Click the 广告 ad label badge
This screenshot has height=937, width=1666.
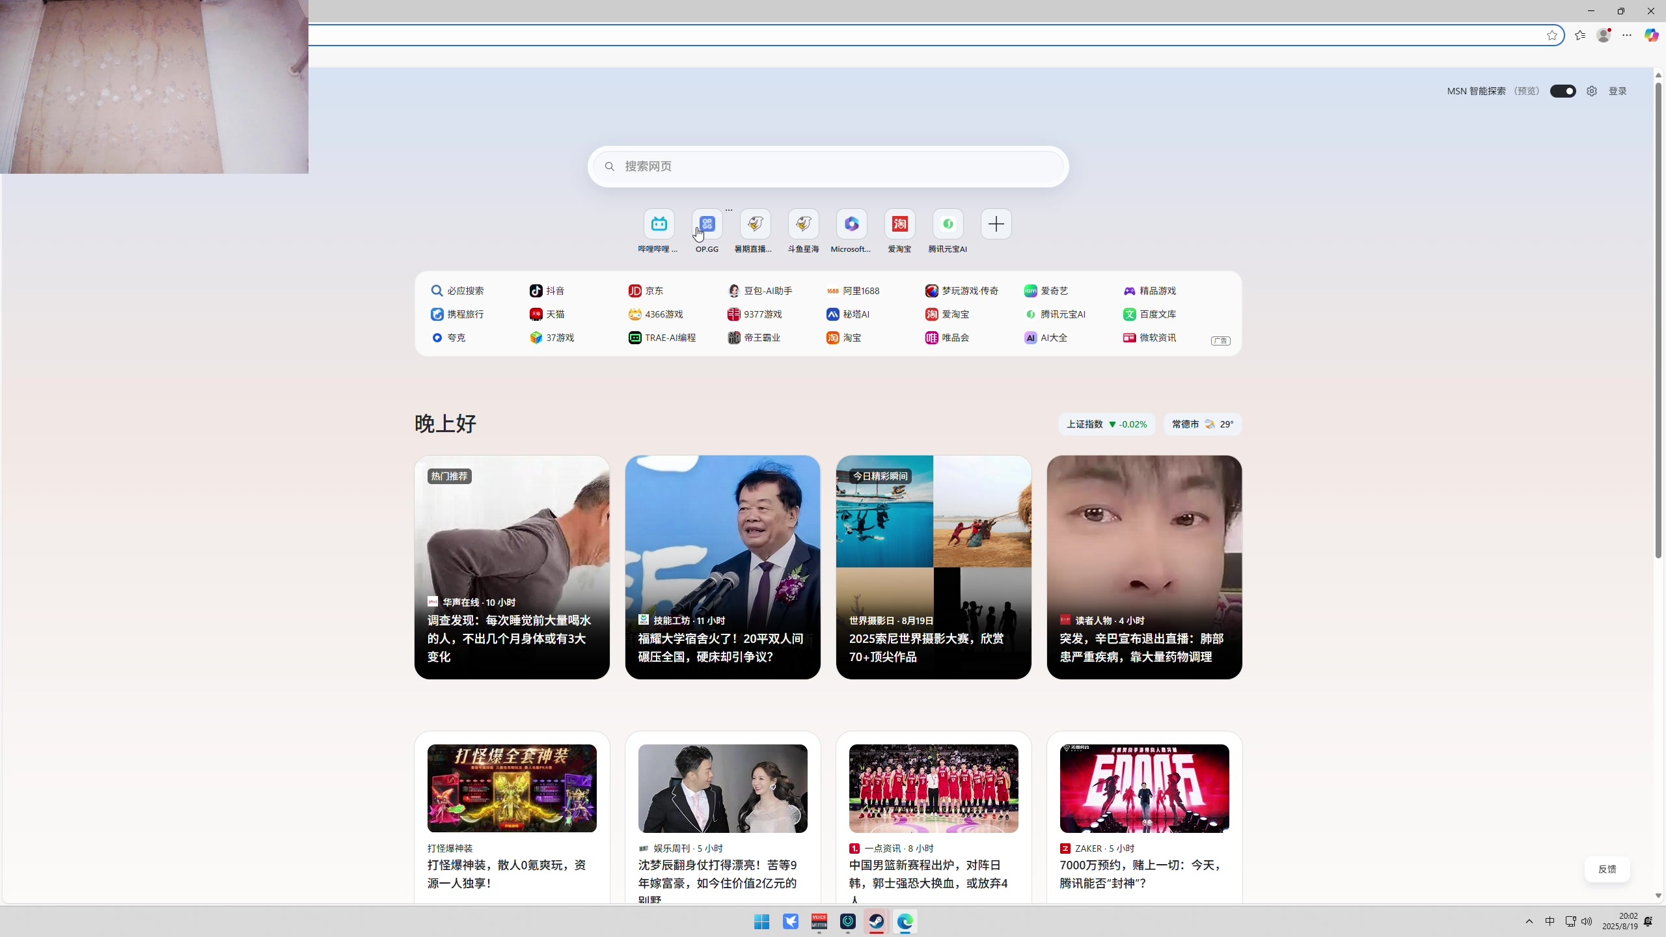coord(1220,341)
